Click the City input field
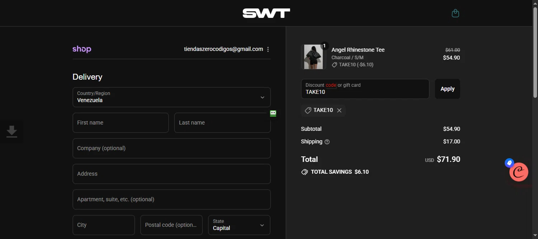Image resolution: width=538 pixels, height=239 pixels. coord(104,225)
